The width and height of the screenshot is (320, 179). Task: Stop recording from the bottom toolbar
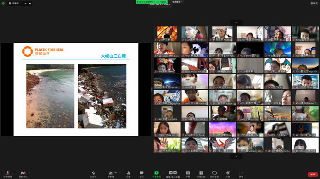tap(175, 173)
